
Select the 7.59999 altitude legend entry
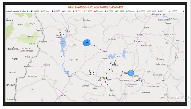tap(35, 11)
